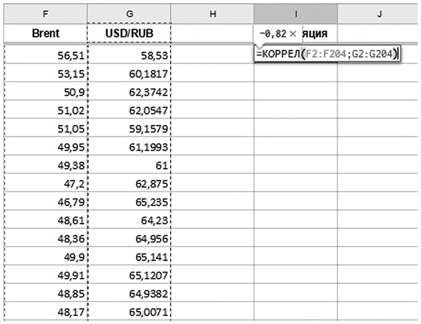Select column J header

pos(379,13)
